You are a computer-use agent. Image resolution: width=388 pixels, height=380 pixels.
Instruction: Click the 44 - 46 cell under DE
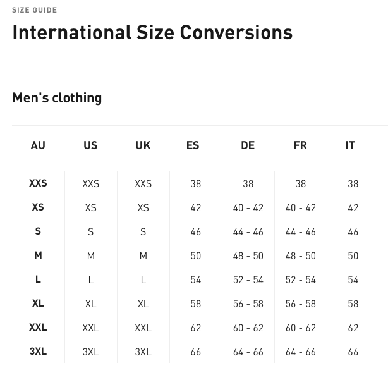pyautogui.click(x=248, y=232)
